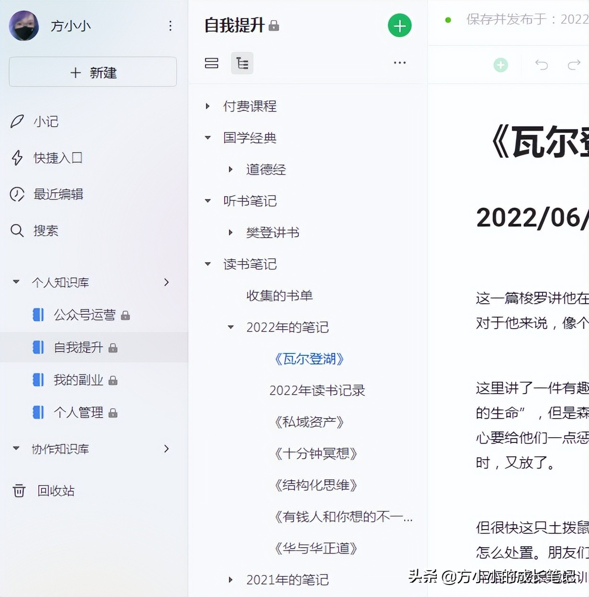Open the more options ellipsis in toolbar
Image resolution: width=589 pixels, height=597 pixels.
click(x=399, y=63)
